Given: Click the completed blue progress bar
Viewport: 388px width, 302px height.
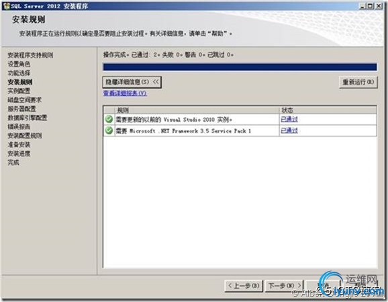Looking at the screenshot, I should 240,67.
